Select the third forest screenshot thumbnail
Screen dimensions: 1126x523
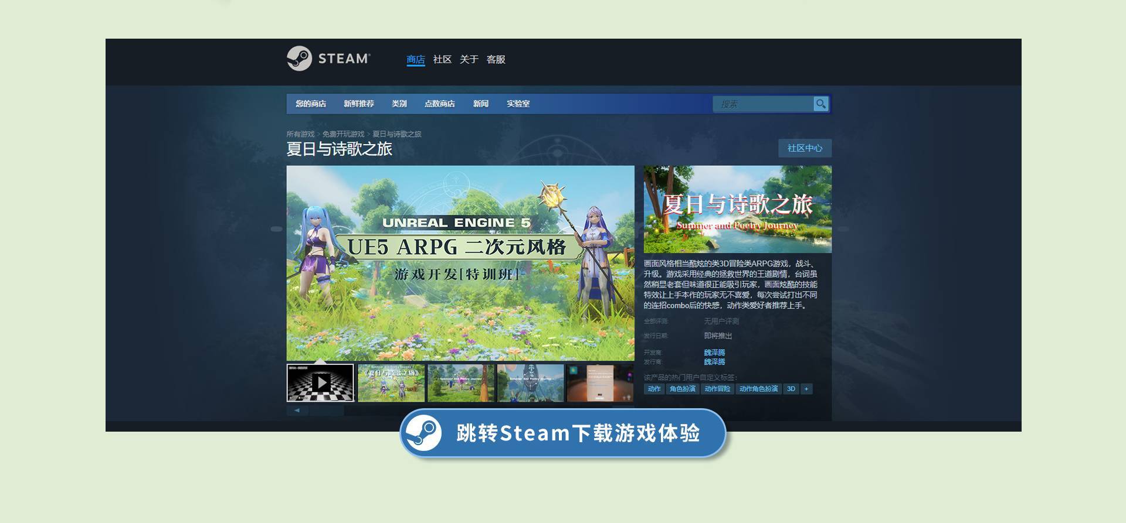(x=461, y=383)
